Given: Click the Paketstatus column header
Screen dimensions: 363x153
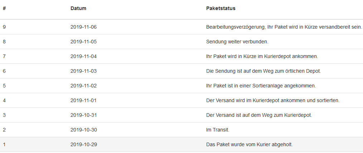Looking at the screenshot, I should pyautogui.click(x=221, y=8).
